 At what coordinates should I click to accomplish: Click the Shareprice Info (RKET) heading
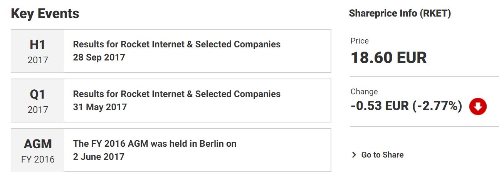click(400, 13)
